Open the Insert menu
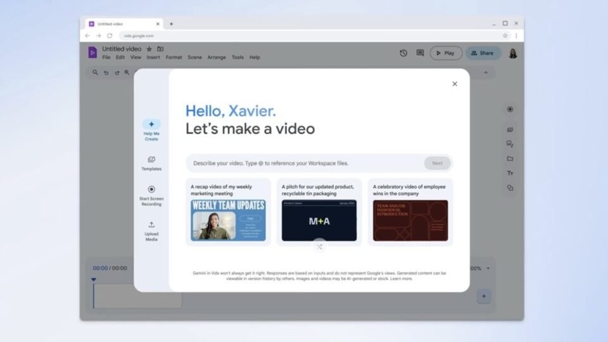608x342 pixels. tap(153, 58)
